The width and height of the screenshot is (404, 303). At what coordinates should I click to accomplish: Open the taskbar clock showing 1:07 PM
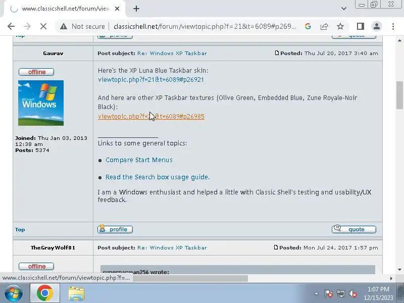pyautogui.click(x=378, y=293)
